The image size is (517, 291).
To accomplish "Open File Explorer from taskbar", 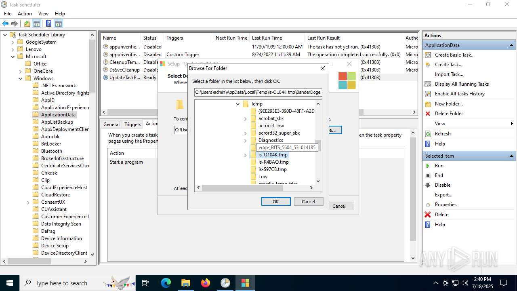I will coord(185,283).
